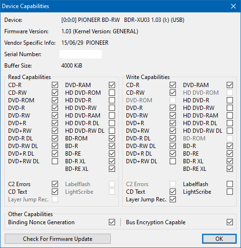This screenshot has height=248, width=241.
Task: Confirm the dialog with OK
Action: (x=219, y=238)
